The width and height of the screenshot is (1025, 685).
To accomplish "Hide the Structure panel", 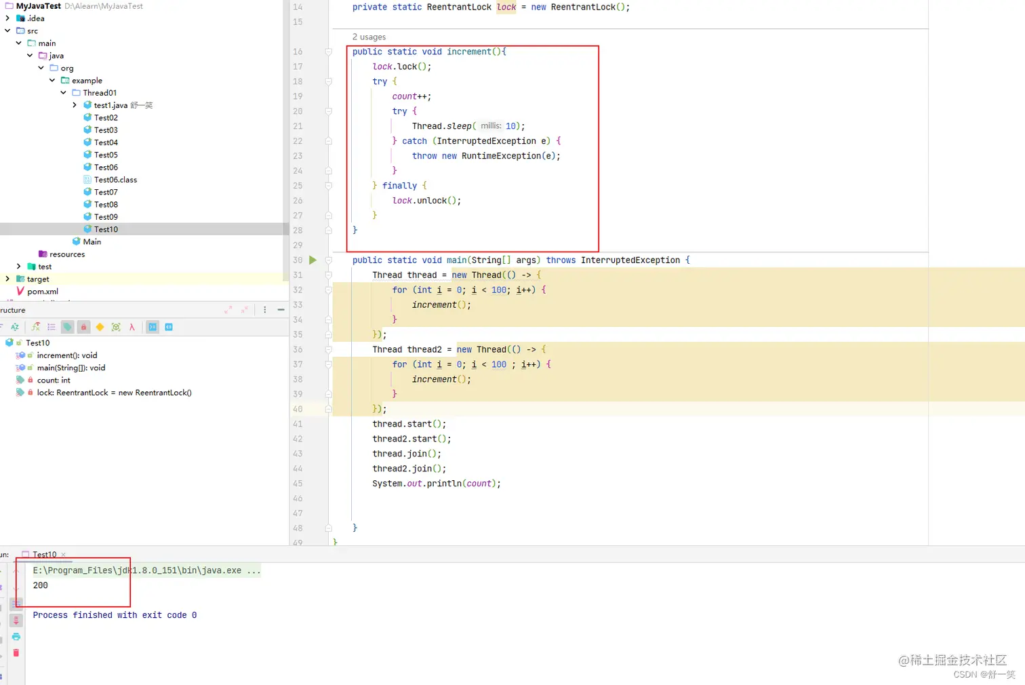I will [x=281, y=309].
